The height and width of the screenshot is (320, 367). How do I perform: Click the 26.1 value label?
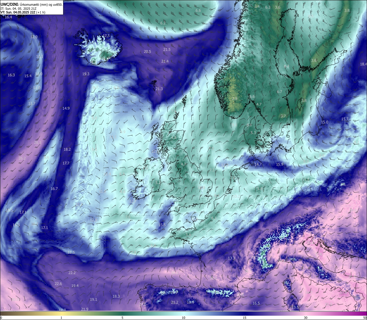click(38, 143)
